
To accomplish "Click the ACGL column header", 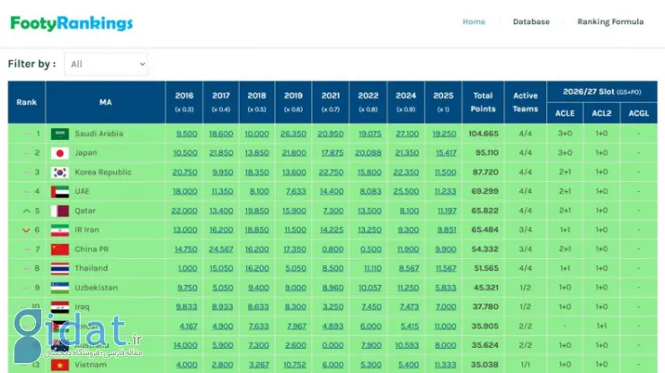I will (x=639, y=113).
